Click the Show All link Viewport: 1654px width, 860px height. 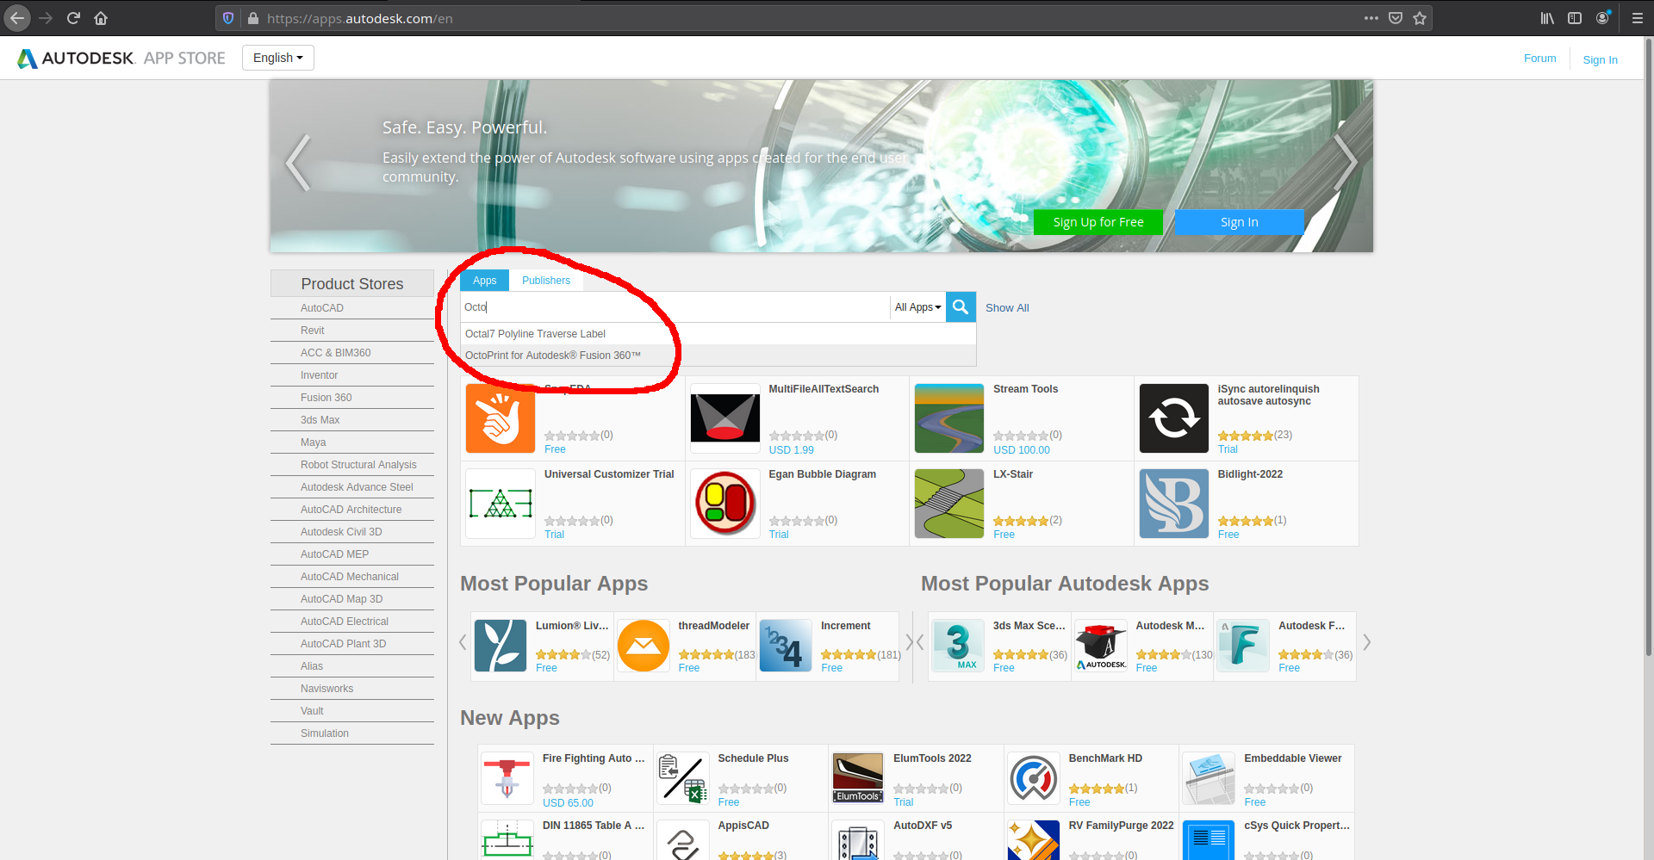[x=1007, y=308]
